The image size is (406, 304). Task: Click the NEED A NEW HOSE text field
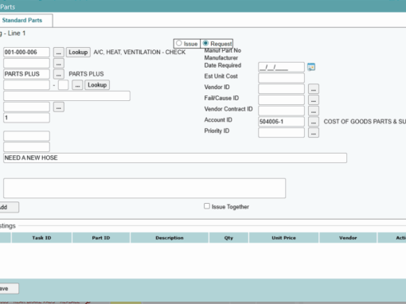pyautogui.click(x=175, y=158)
